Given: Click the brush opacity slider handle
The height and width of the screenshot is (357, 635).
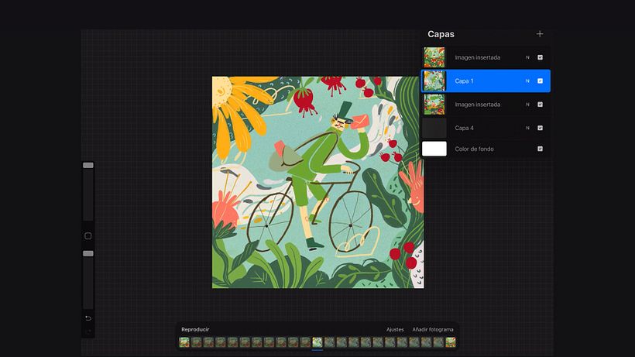Looking at the screenshot, I should tap(88, 253).
